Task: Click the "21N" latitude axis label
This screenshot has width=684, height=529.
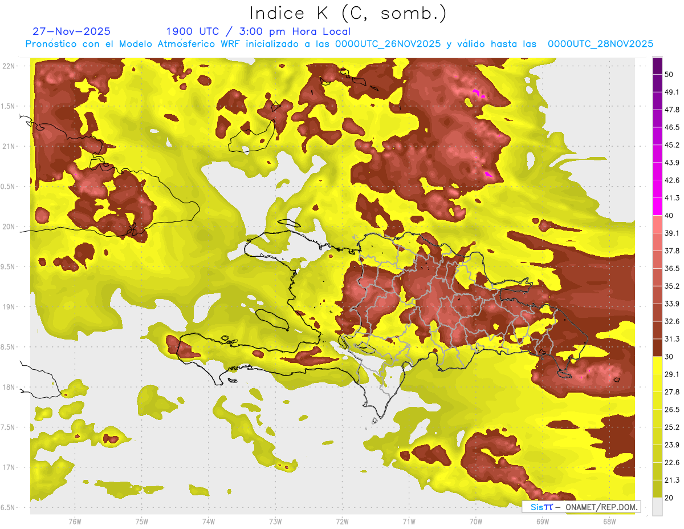Action: 9,147
